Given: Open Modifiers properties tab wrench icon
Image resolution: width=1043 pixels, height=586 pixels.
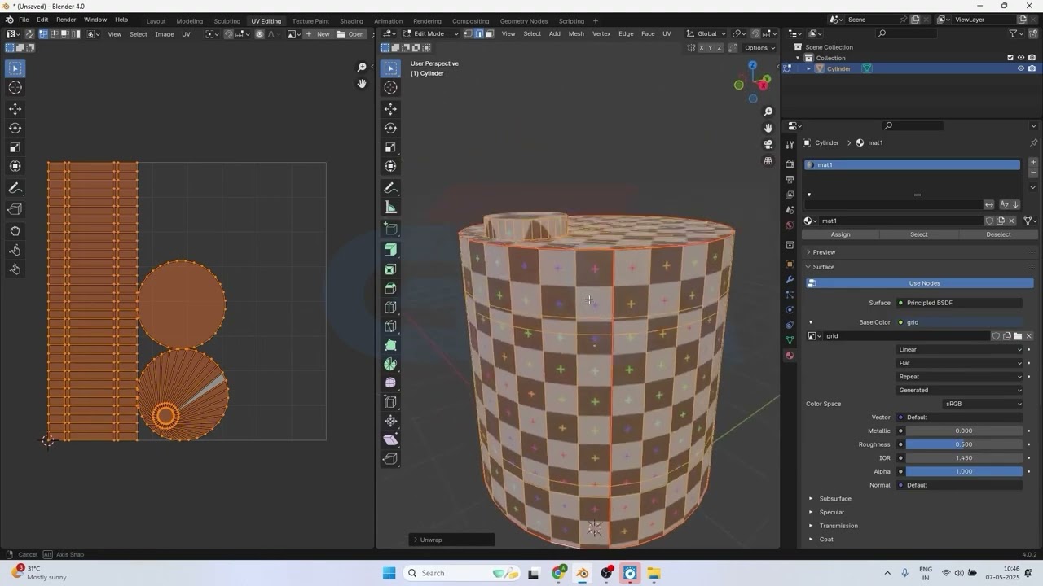Looking at the screenshot, I should coord(790,279).
